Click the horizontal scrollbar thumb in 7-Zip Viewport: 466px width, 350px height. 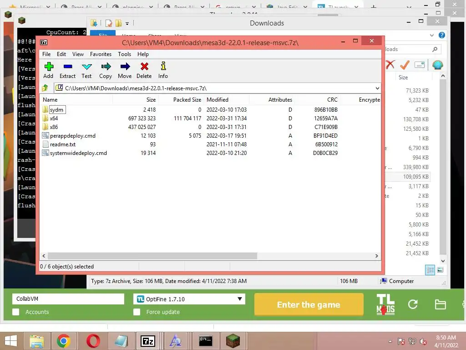[x=152, y=256]
